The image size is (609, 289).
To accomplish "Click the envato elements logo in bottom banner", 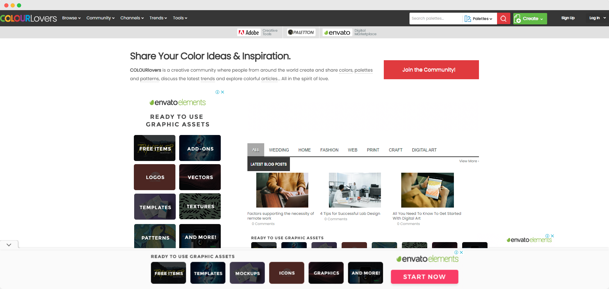I will [427, 259].
